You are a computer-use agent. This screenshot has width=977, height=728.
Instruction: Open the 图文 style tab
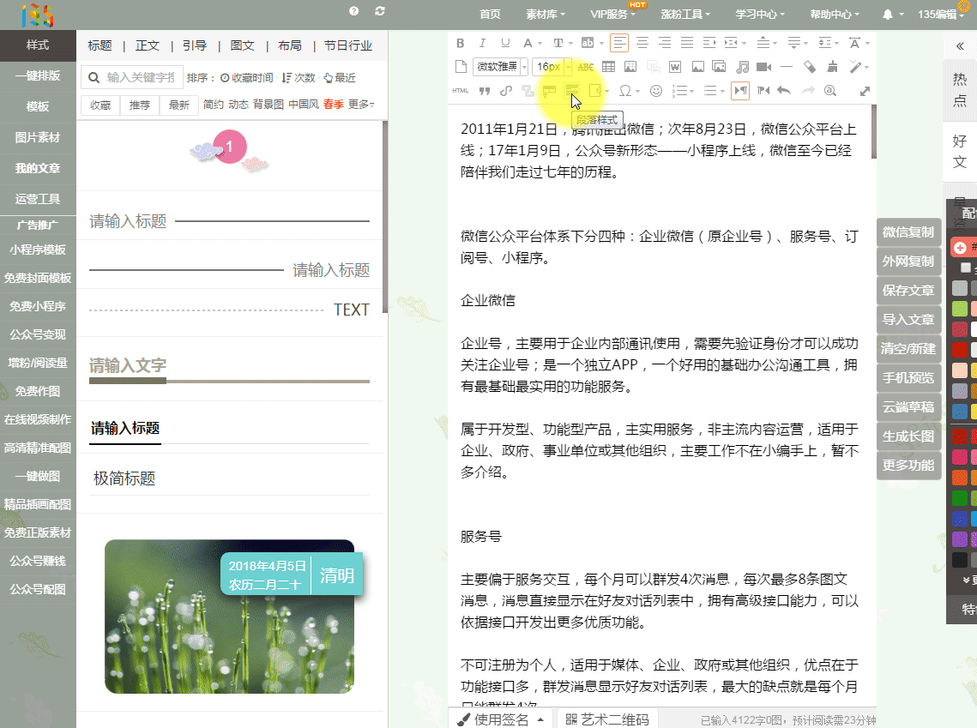point(242,45)
